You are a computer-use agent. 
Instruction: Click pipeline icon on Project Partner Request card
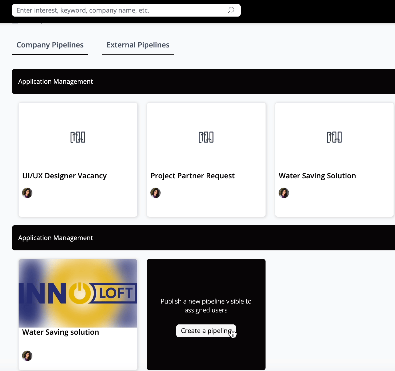coord(206,137)
